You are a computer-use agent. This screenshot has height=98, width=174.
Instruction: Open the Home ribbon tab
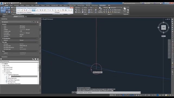(x=7, y=5)
